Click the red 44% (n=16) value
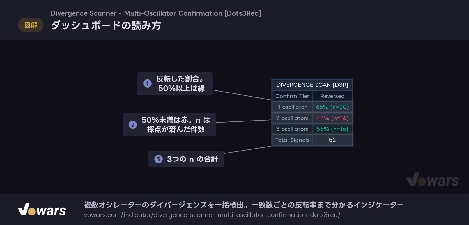This screenshot has height=225, width=469. coord(332,118)
